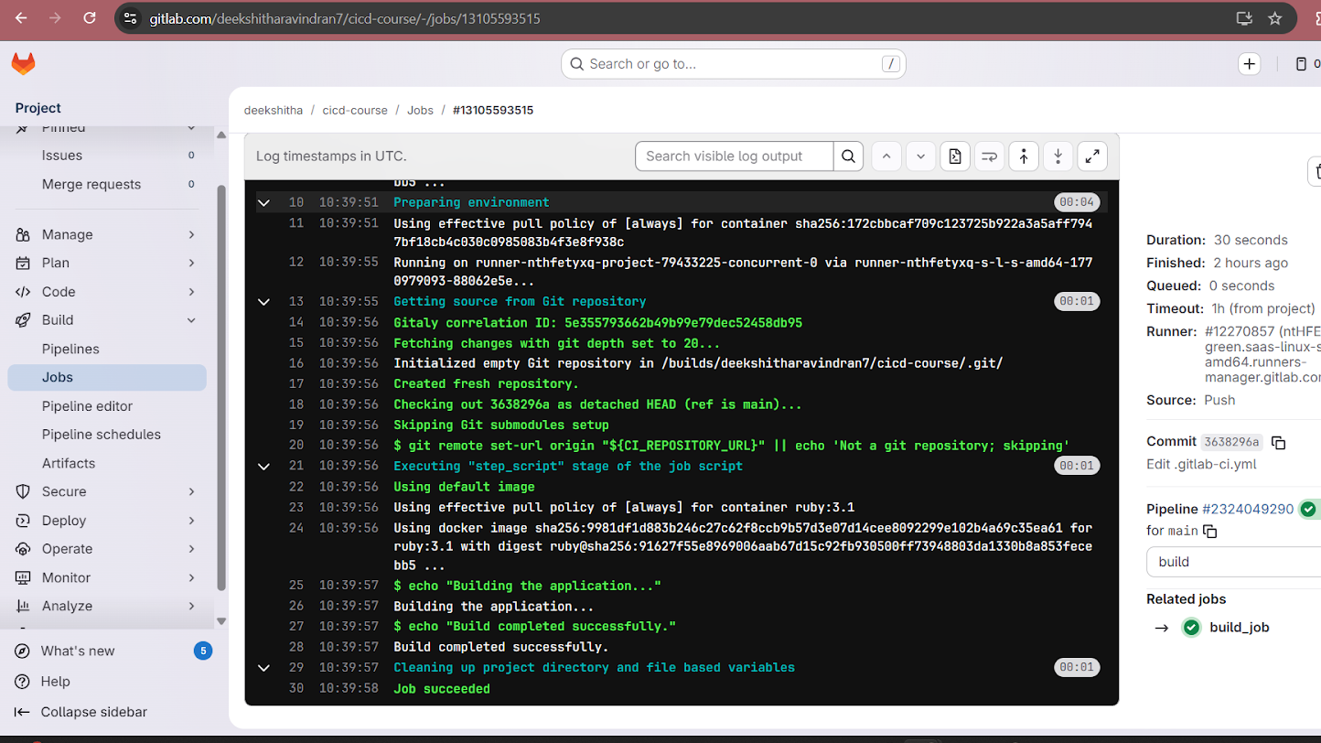
Task: Open Pipeline editor from sidebar
Action: [x=87, y=406]
